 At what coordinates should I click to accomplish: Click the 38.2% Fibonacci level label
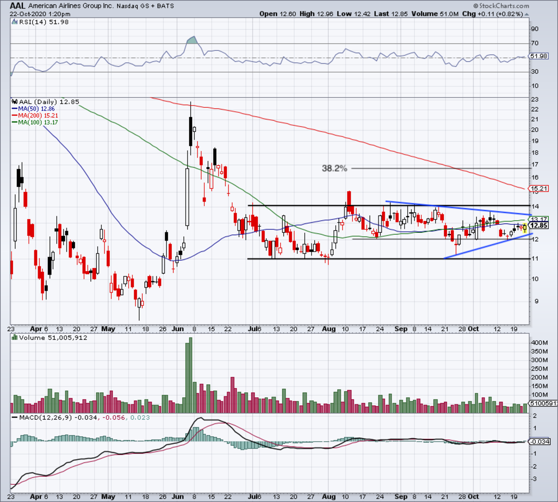[x=334, y=168]
